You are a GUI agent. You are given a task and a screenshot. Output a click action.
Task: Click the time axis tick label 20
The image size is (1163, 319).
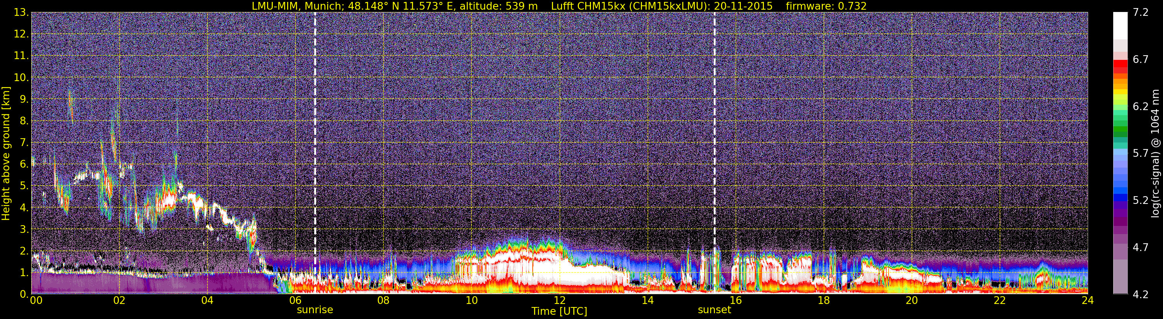click(x=912, y=301)
